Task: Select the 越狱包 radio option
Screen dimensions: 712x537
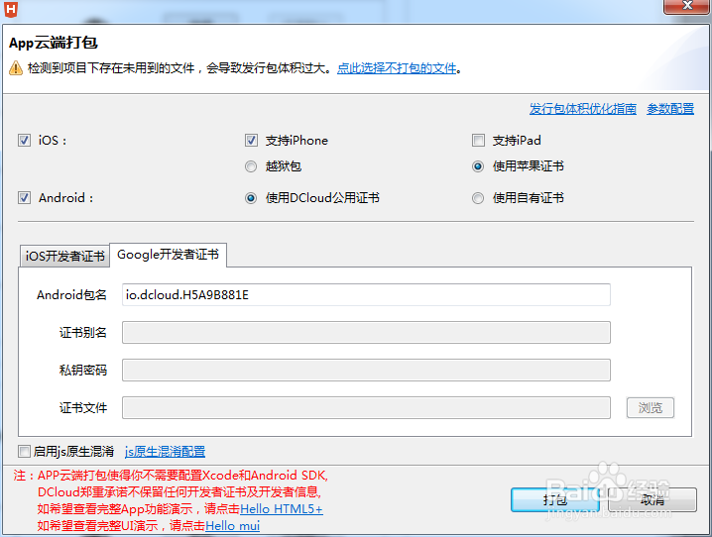Action: 251,166
